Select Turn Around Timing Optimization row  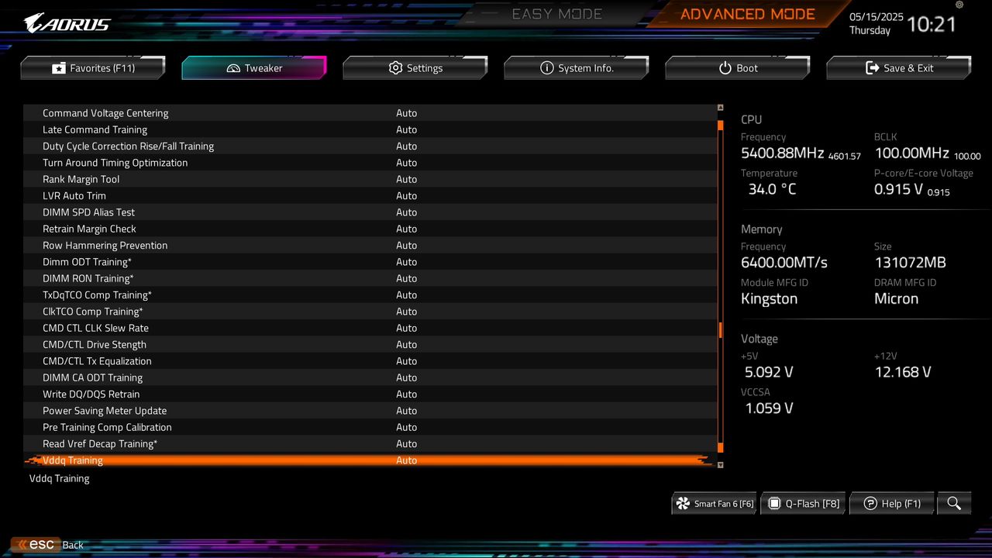pos(370,163)
